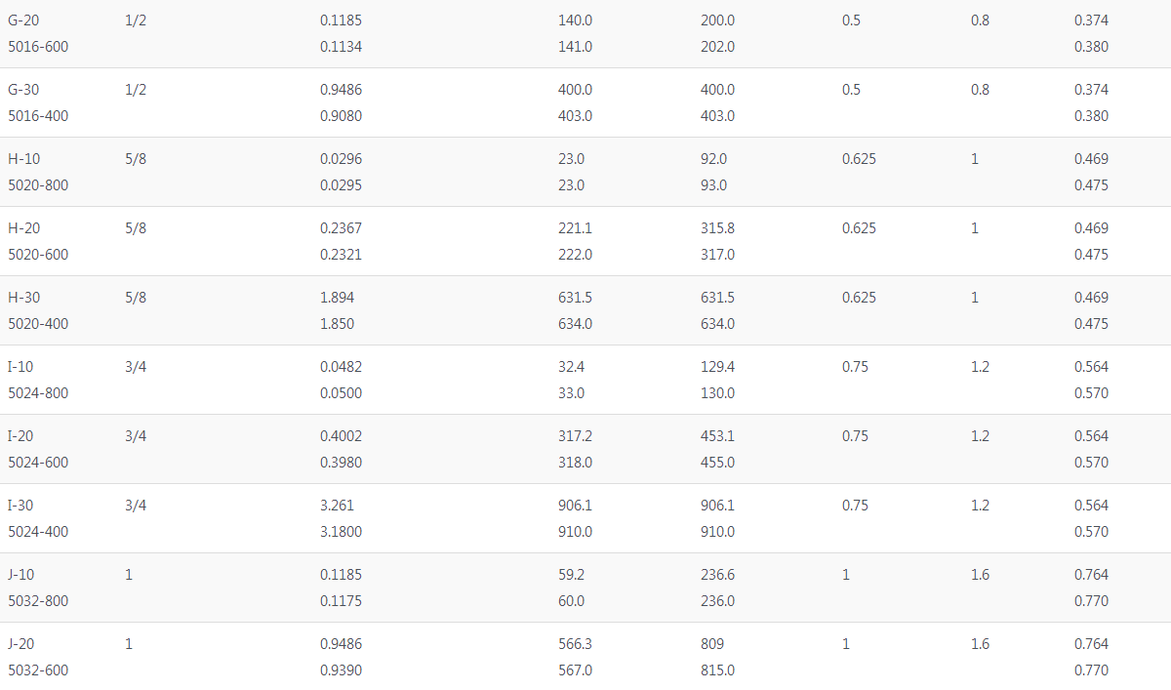Click the 315.8 value in H-20 row

pyautogui.click(x=717, y=228)
